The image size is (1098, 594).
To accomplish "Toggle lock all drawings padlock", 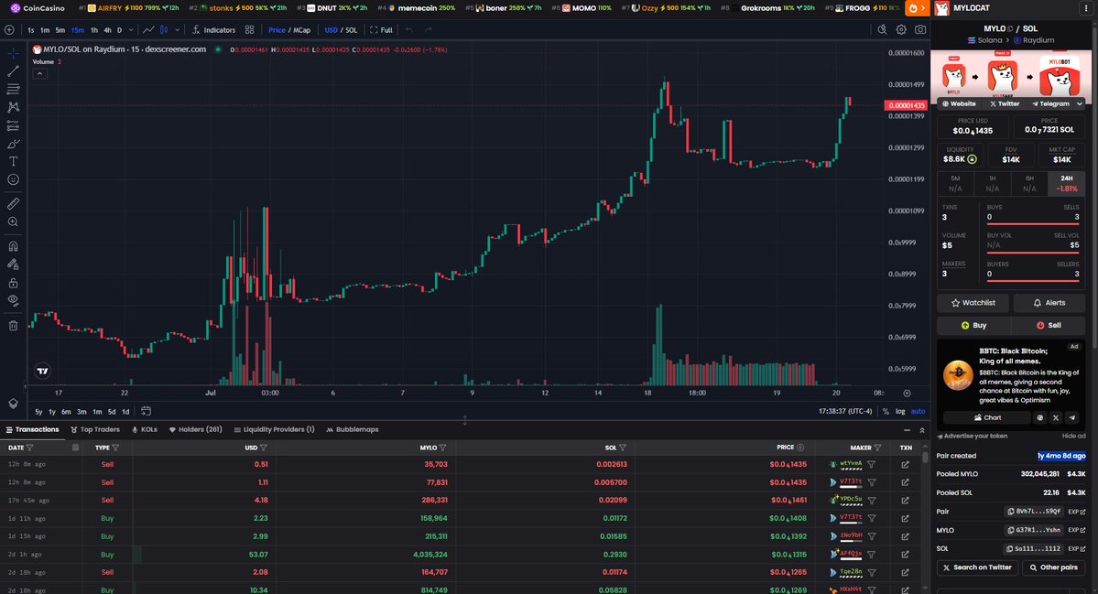I will [13, 283].
